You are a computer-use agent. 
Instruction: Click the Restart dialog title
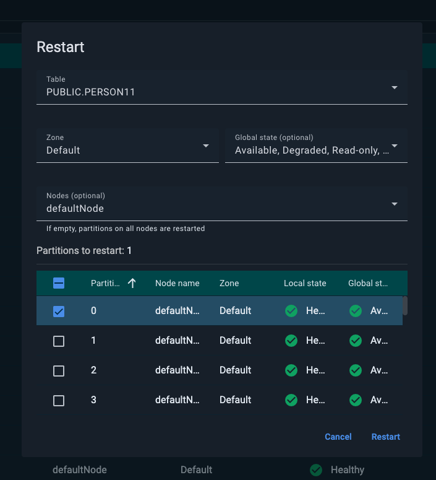(x=61, y=47)
